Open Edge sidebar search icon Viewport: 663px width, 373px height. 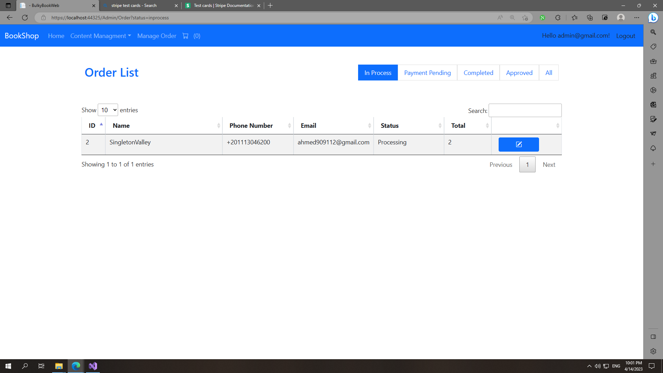coord(653,32)
